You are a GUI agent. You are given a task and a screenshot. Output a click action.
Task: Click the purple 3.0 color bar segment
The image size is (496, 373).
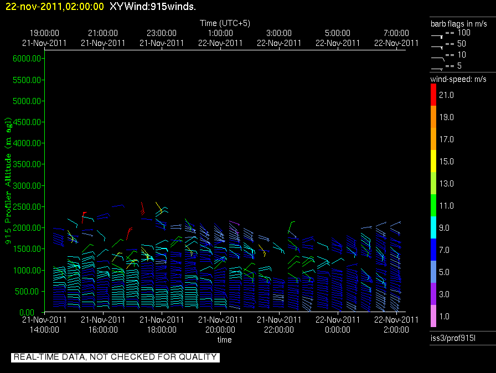[433, 294]
